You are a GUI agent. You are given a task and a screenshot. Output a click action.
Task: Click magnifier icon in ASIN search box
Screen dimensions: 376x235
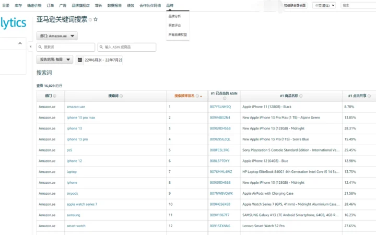tap(101, 47)
